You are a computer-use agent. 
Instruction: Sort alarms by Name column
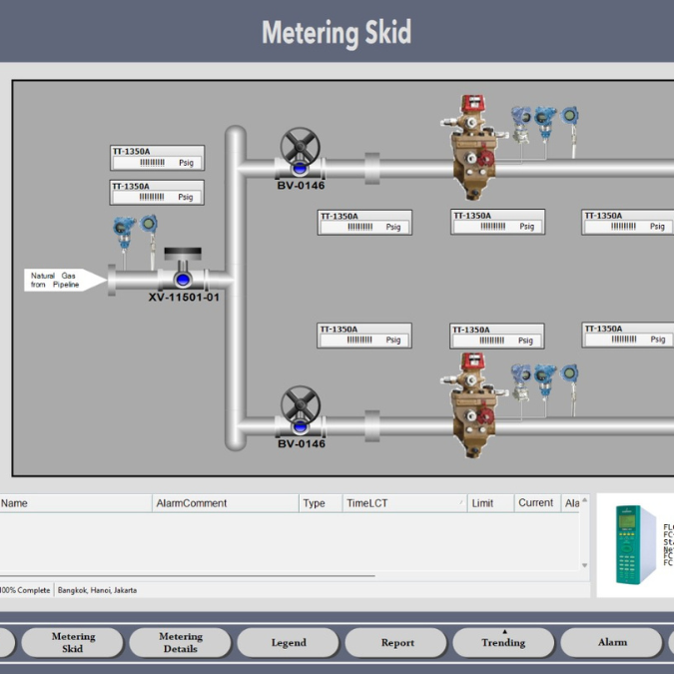pyautogui.click(x=75, y=503)
